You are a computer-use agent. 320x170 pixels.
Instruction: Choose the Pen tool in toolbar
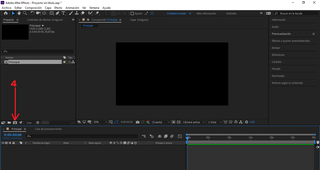click(58, 13)
